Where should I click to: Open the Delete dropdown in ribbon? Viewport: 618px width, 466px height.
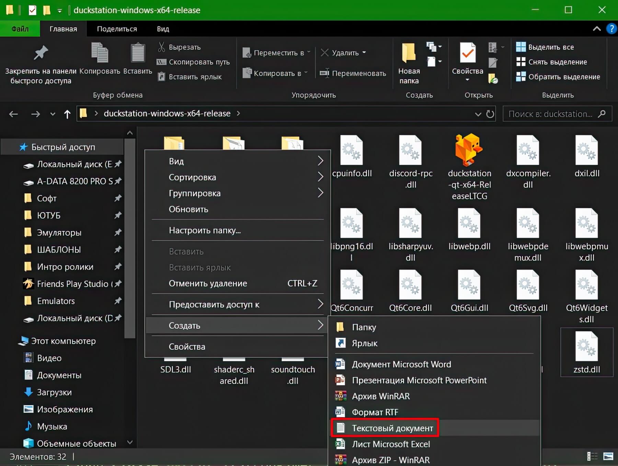[x=343, y=53]
